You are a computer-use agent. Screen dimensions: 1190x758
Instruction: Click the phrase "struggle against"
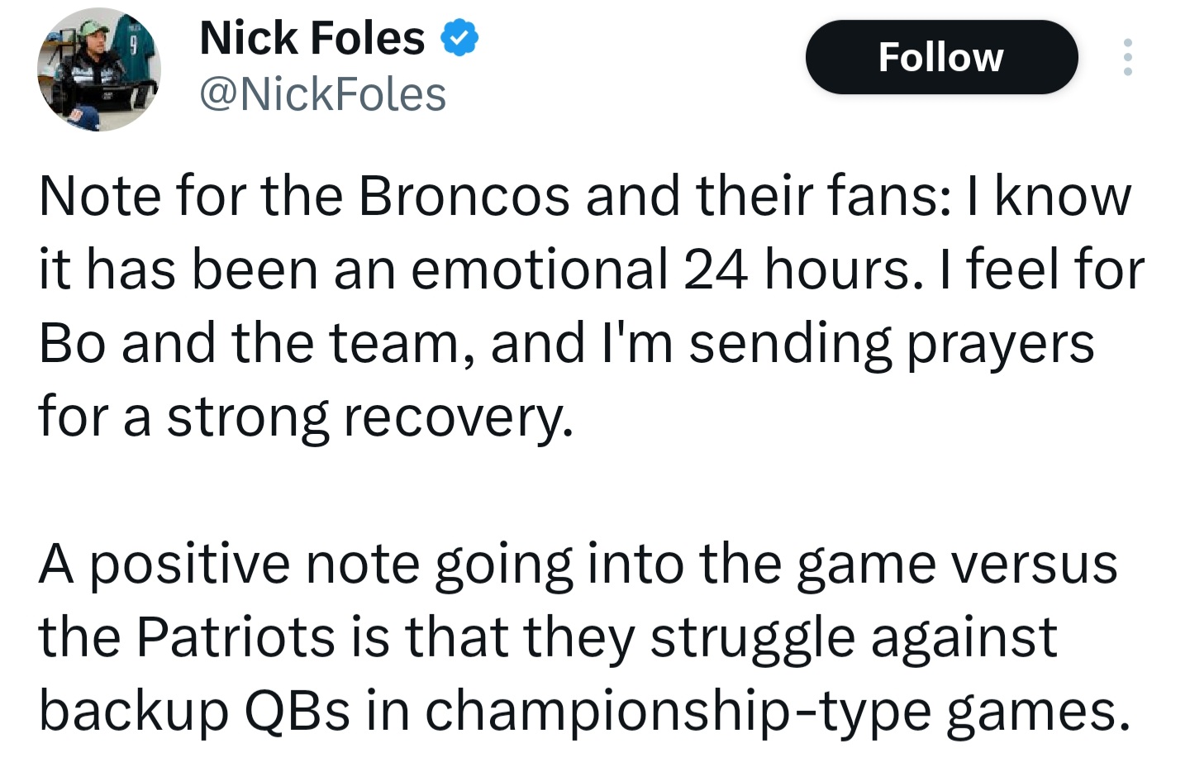[854, 636]
